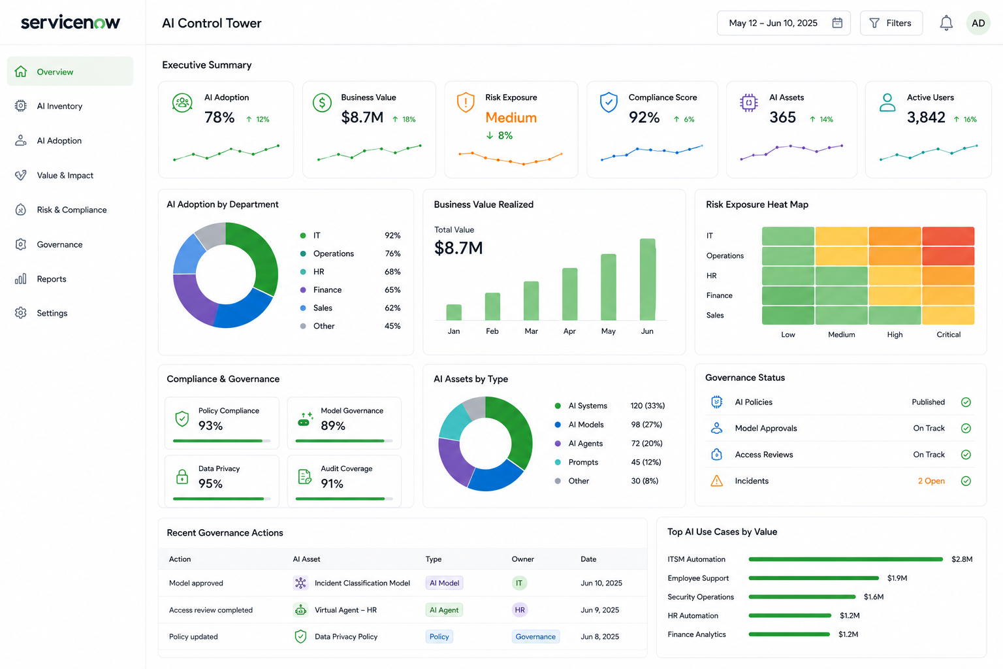Click the Active Users person icon

tap(887, 103)
